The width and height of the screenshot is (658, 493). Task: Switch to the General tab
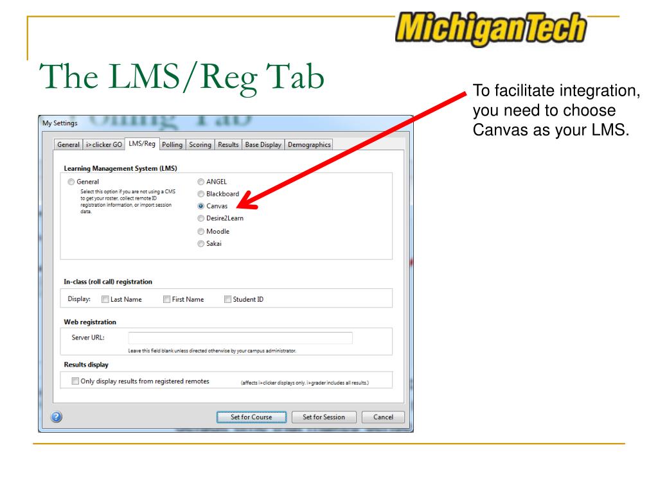tap(68, 144)
